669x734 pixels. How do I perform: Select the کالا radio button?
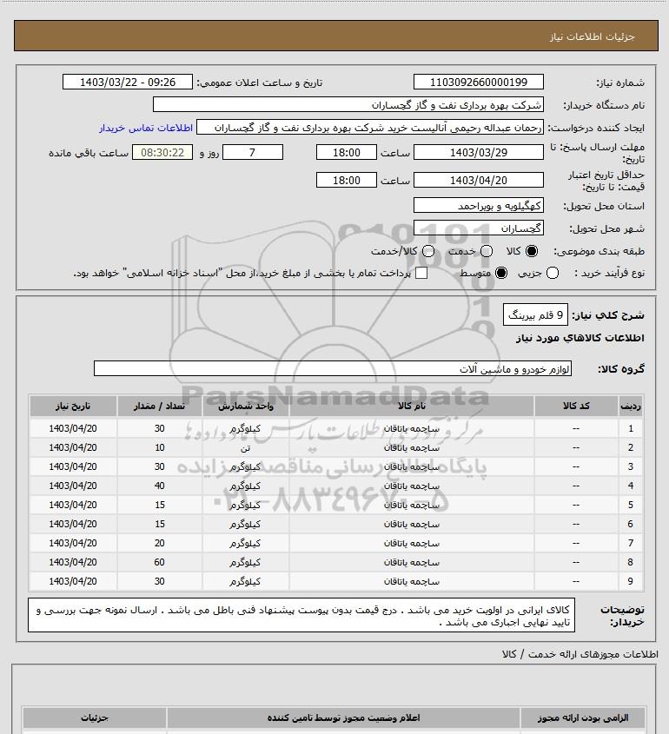[x=532, y=251]
